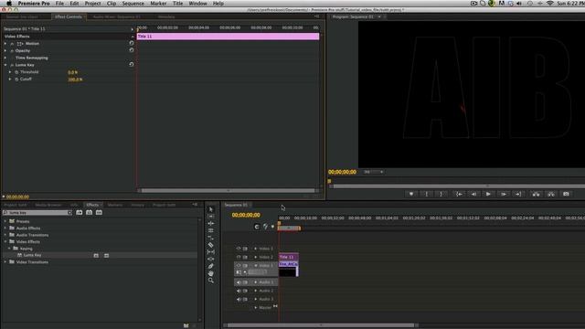Open the Program Monitor zoom level dropdown
The image size is (585, 329).
[x=374, y=172]
